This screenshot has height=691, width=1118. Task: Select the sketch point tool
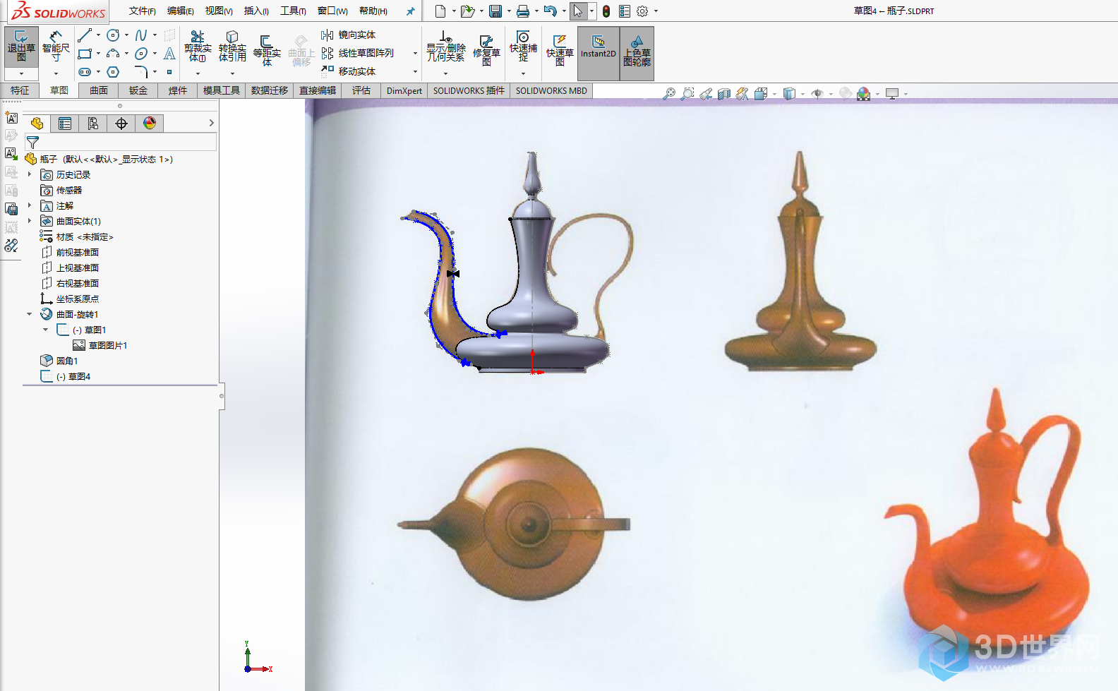coord(169,72)
